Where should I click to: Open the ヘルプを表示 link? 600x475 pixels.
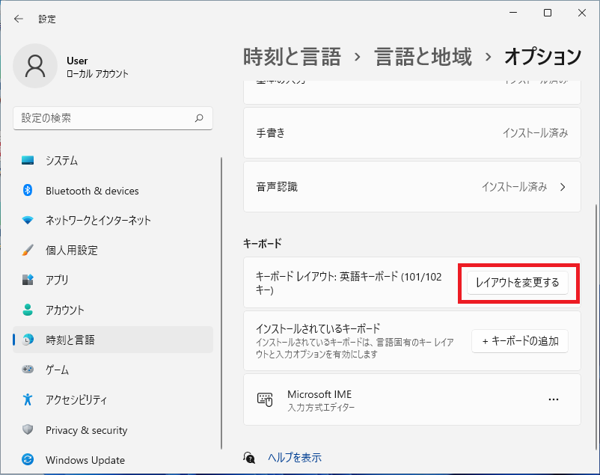click(x=294, y=457)
